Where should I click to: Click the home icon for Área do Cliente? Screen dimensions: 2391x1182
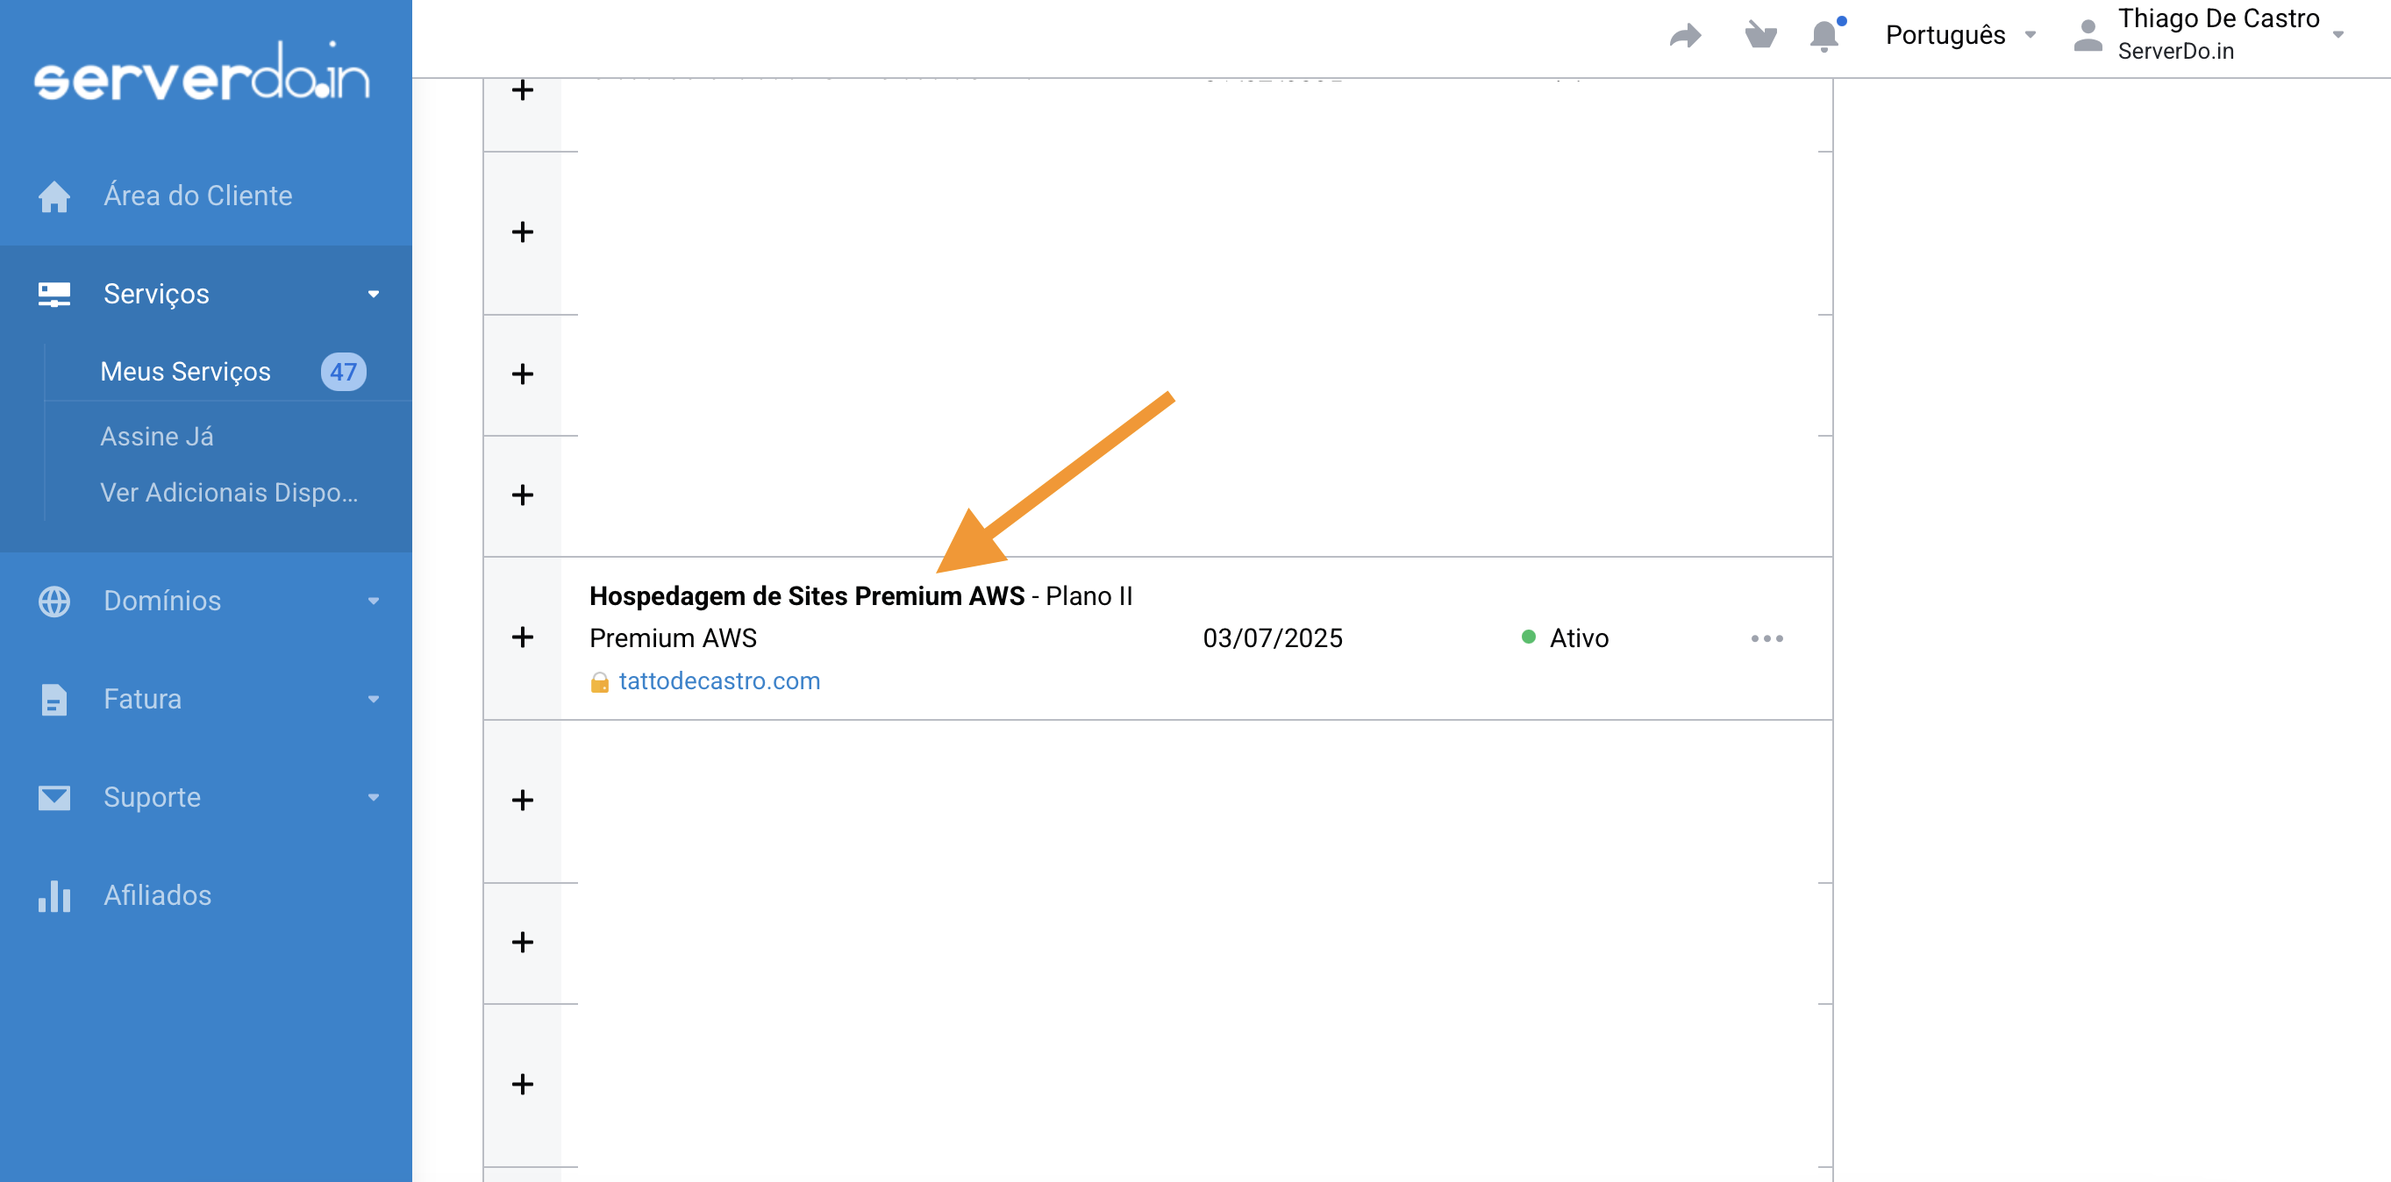click(54, 196)
